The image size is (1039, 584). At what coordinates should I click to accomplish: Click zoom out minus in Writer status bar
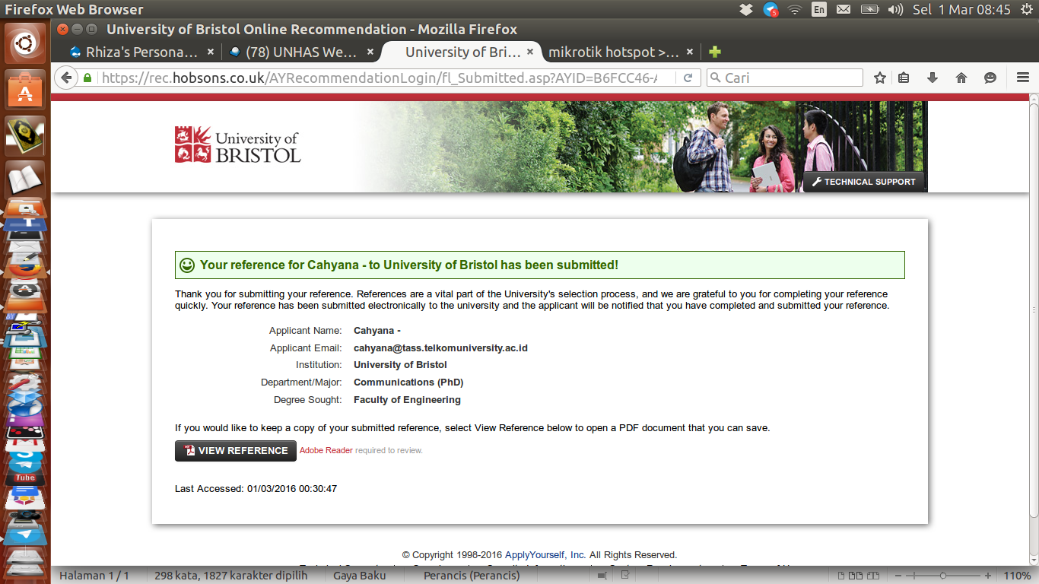pos(899,576)
